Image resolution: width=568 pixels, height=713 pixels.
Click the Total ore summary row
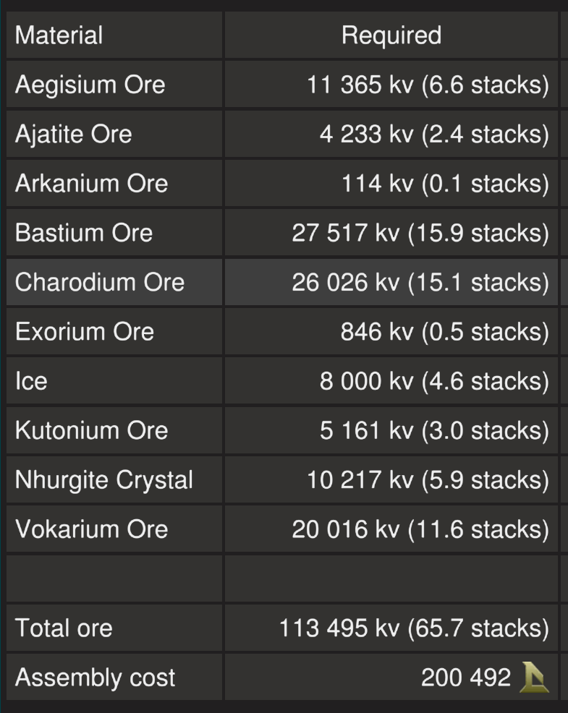[x=63, y=628]
